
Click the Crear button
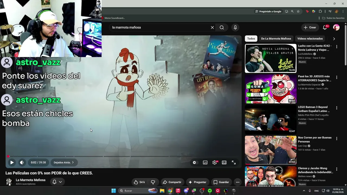point(310,27)
